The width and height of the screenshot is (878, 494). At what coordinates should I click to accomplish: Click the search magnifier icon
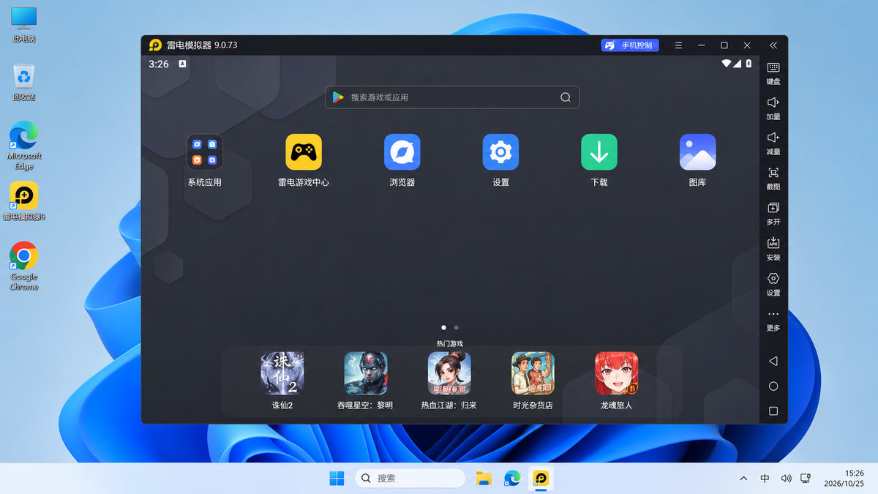(566, 97)
